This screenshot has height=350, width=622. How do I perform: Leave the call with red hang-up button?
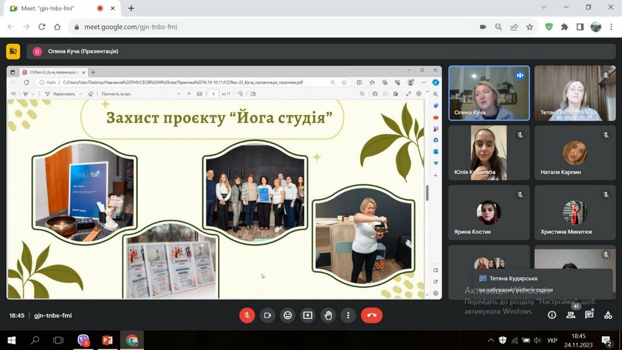[x=371, y=315]
